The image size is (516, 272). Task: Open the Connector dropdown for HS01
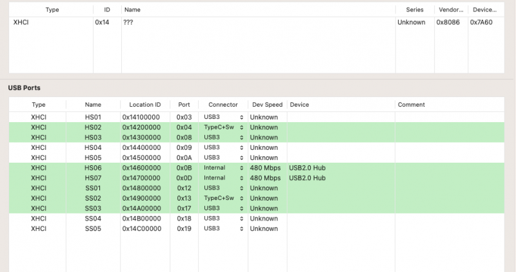click(x=224, y=118)
